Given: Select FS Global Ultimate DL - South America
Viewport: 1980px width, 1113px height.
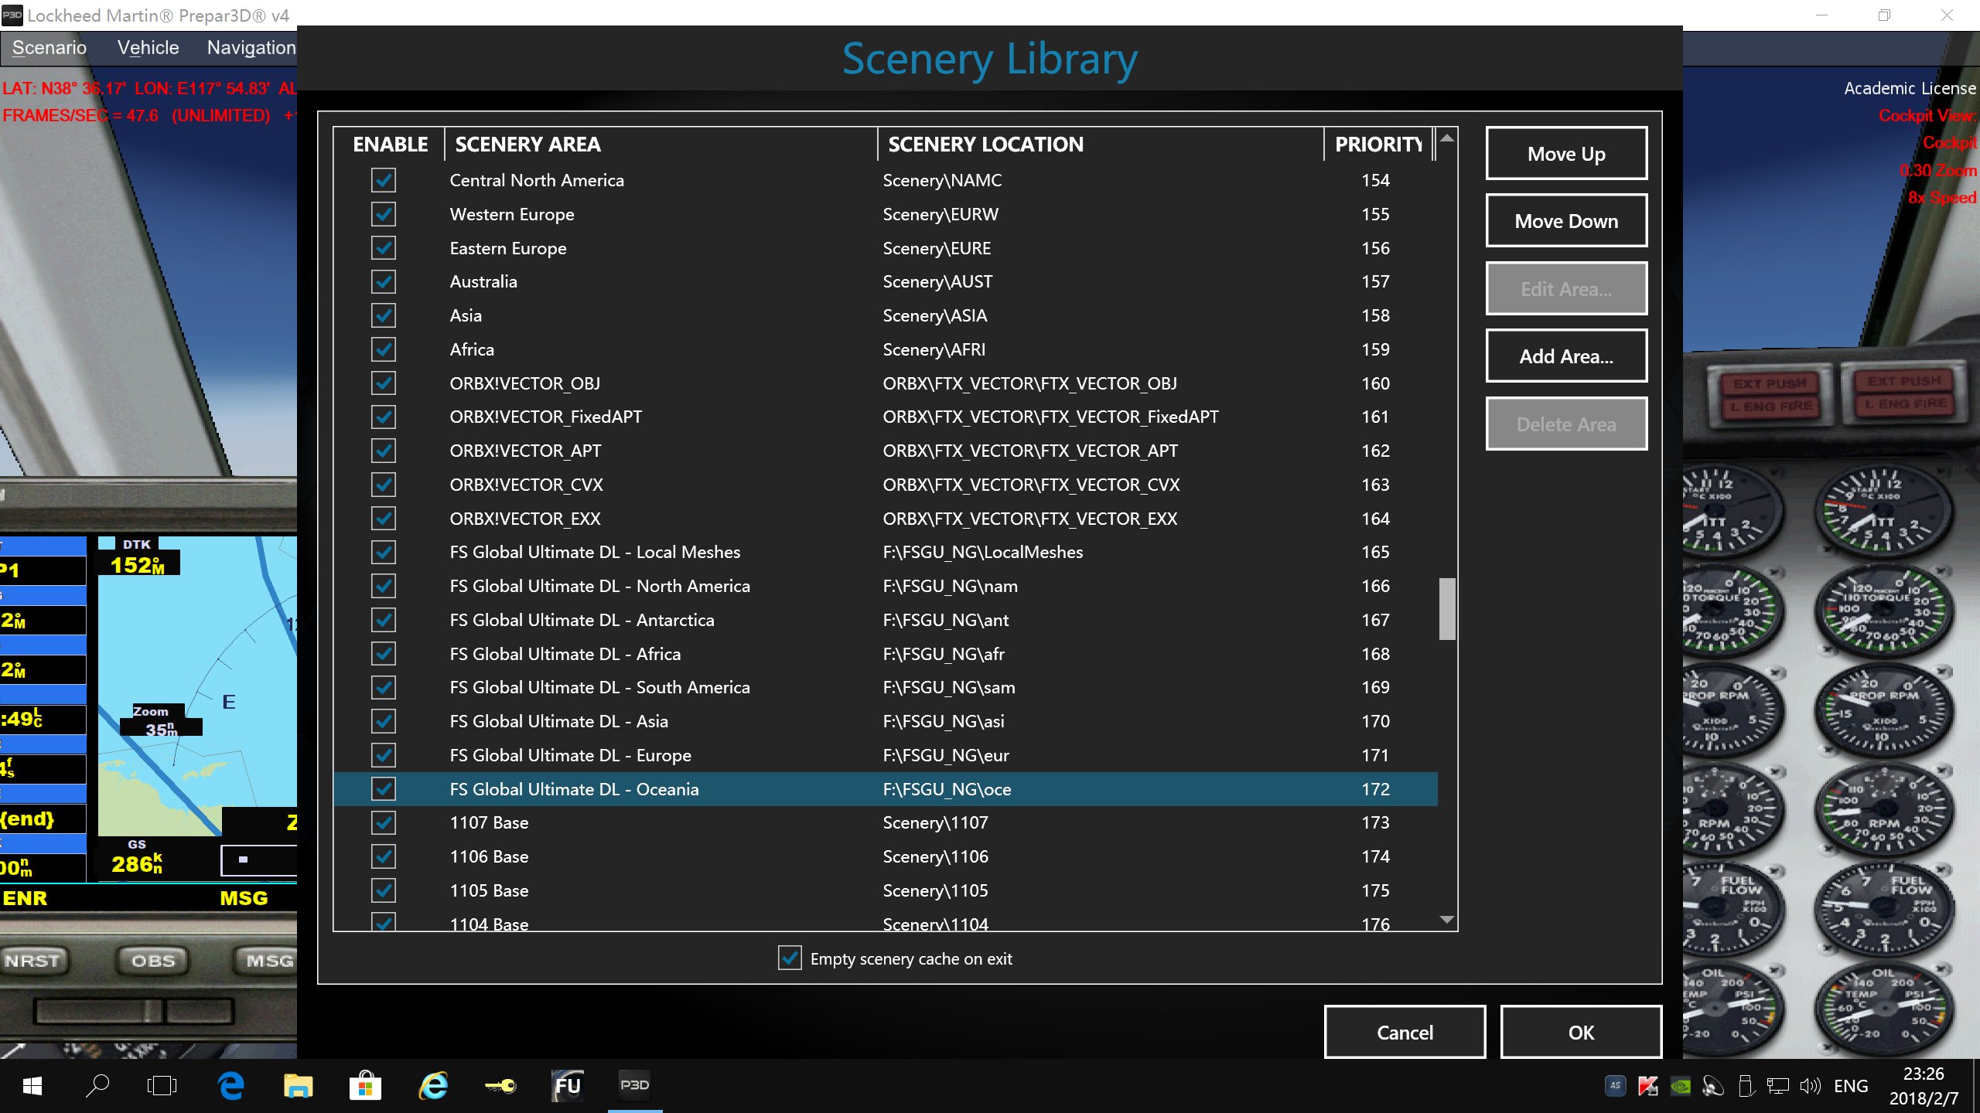Looking at the screenshot, I should click(886, 687).
